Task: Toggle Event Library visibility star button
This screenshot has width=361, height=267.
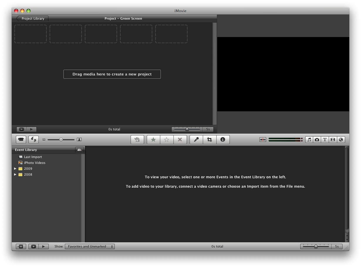Action: [21, 246]
